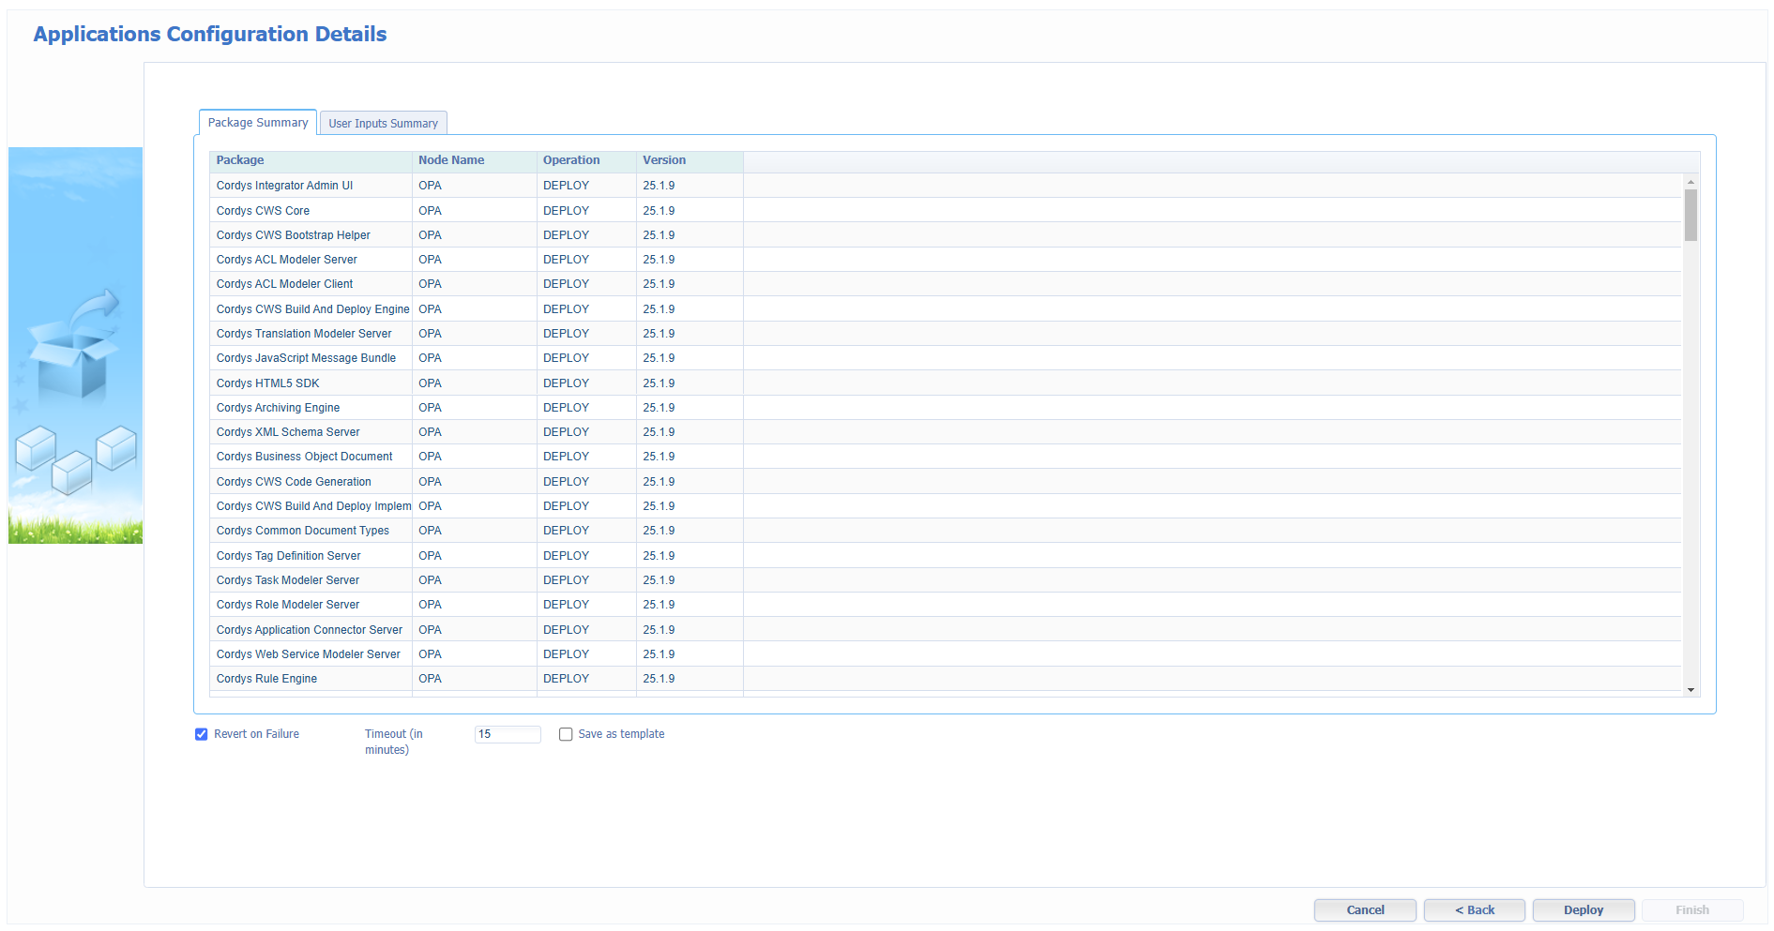Click DEPLOY operation in Cordys CWS Core row

pyautogui.click(x=566, y=211)
